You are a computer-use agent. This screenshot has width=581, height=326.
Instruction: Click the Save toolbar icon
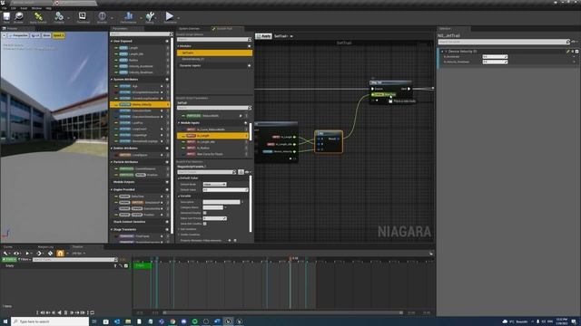coord(6,17)
